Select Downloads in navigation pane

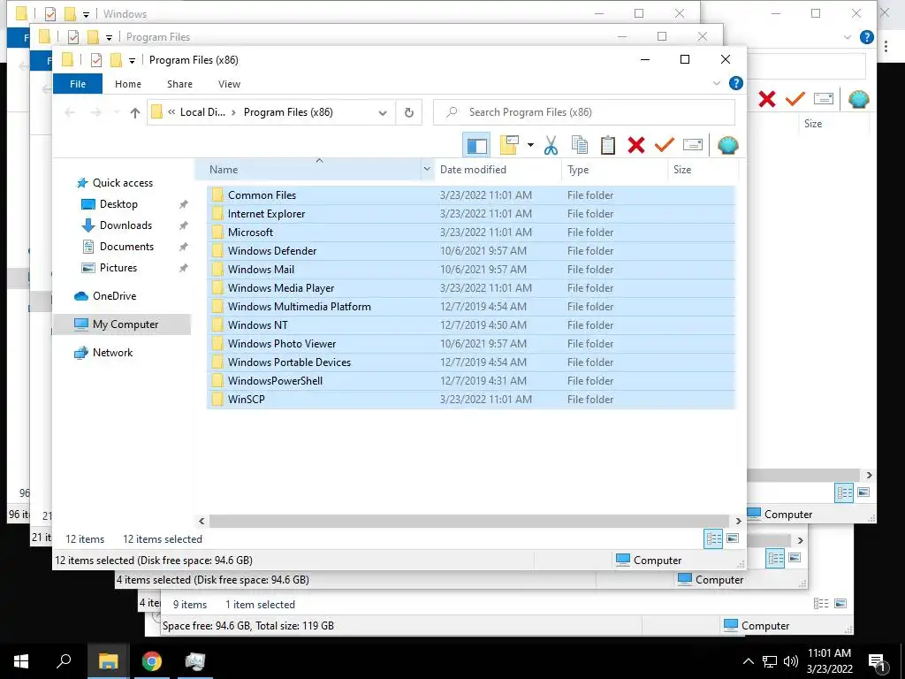point(125,225)
